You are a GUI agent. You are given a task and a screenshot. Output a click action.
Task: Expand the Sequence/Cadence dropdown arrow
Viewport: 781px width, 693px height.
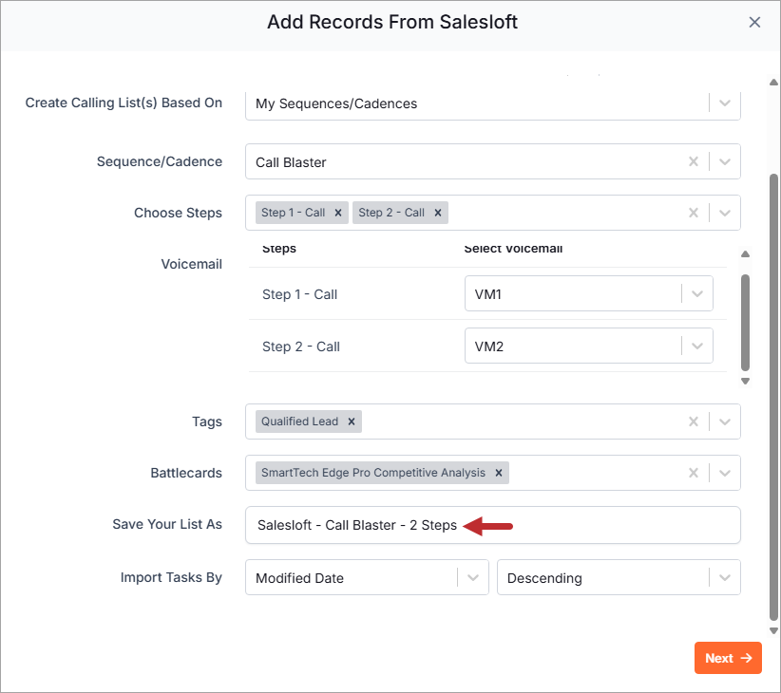pyautogui.click(x=725, y=161)
